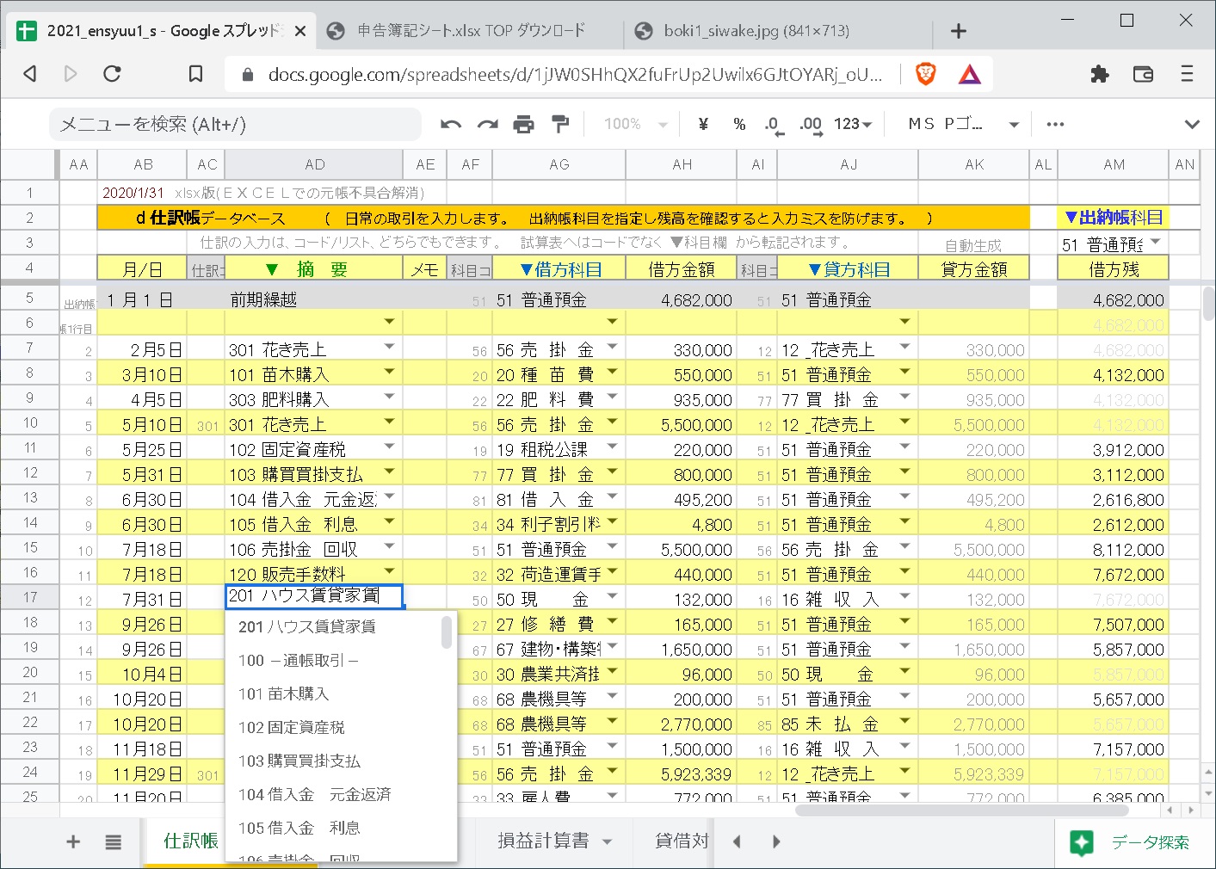This screenshot has height=869, width=1216.
Task: Select the paint format tool
Action: coord(560,125)
